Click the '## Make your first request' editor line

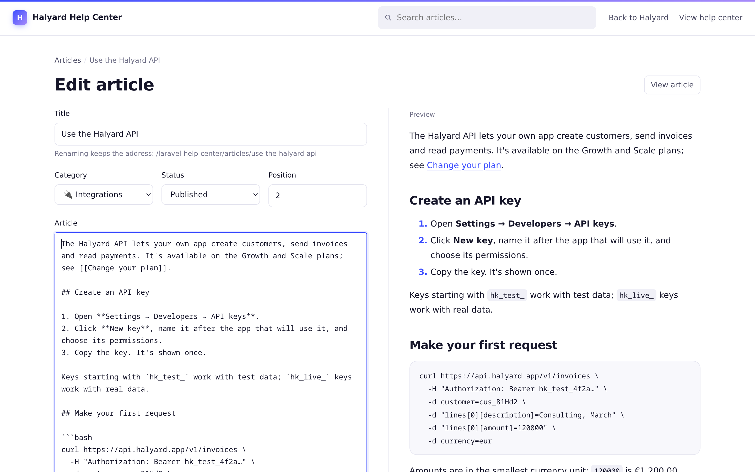tap(118, 413)
